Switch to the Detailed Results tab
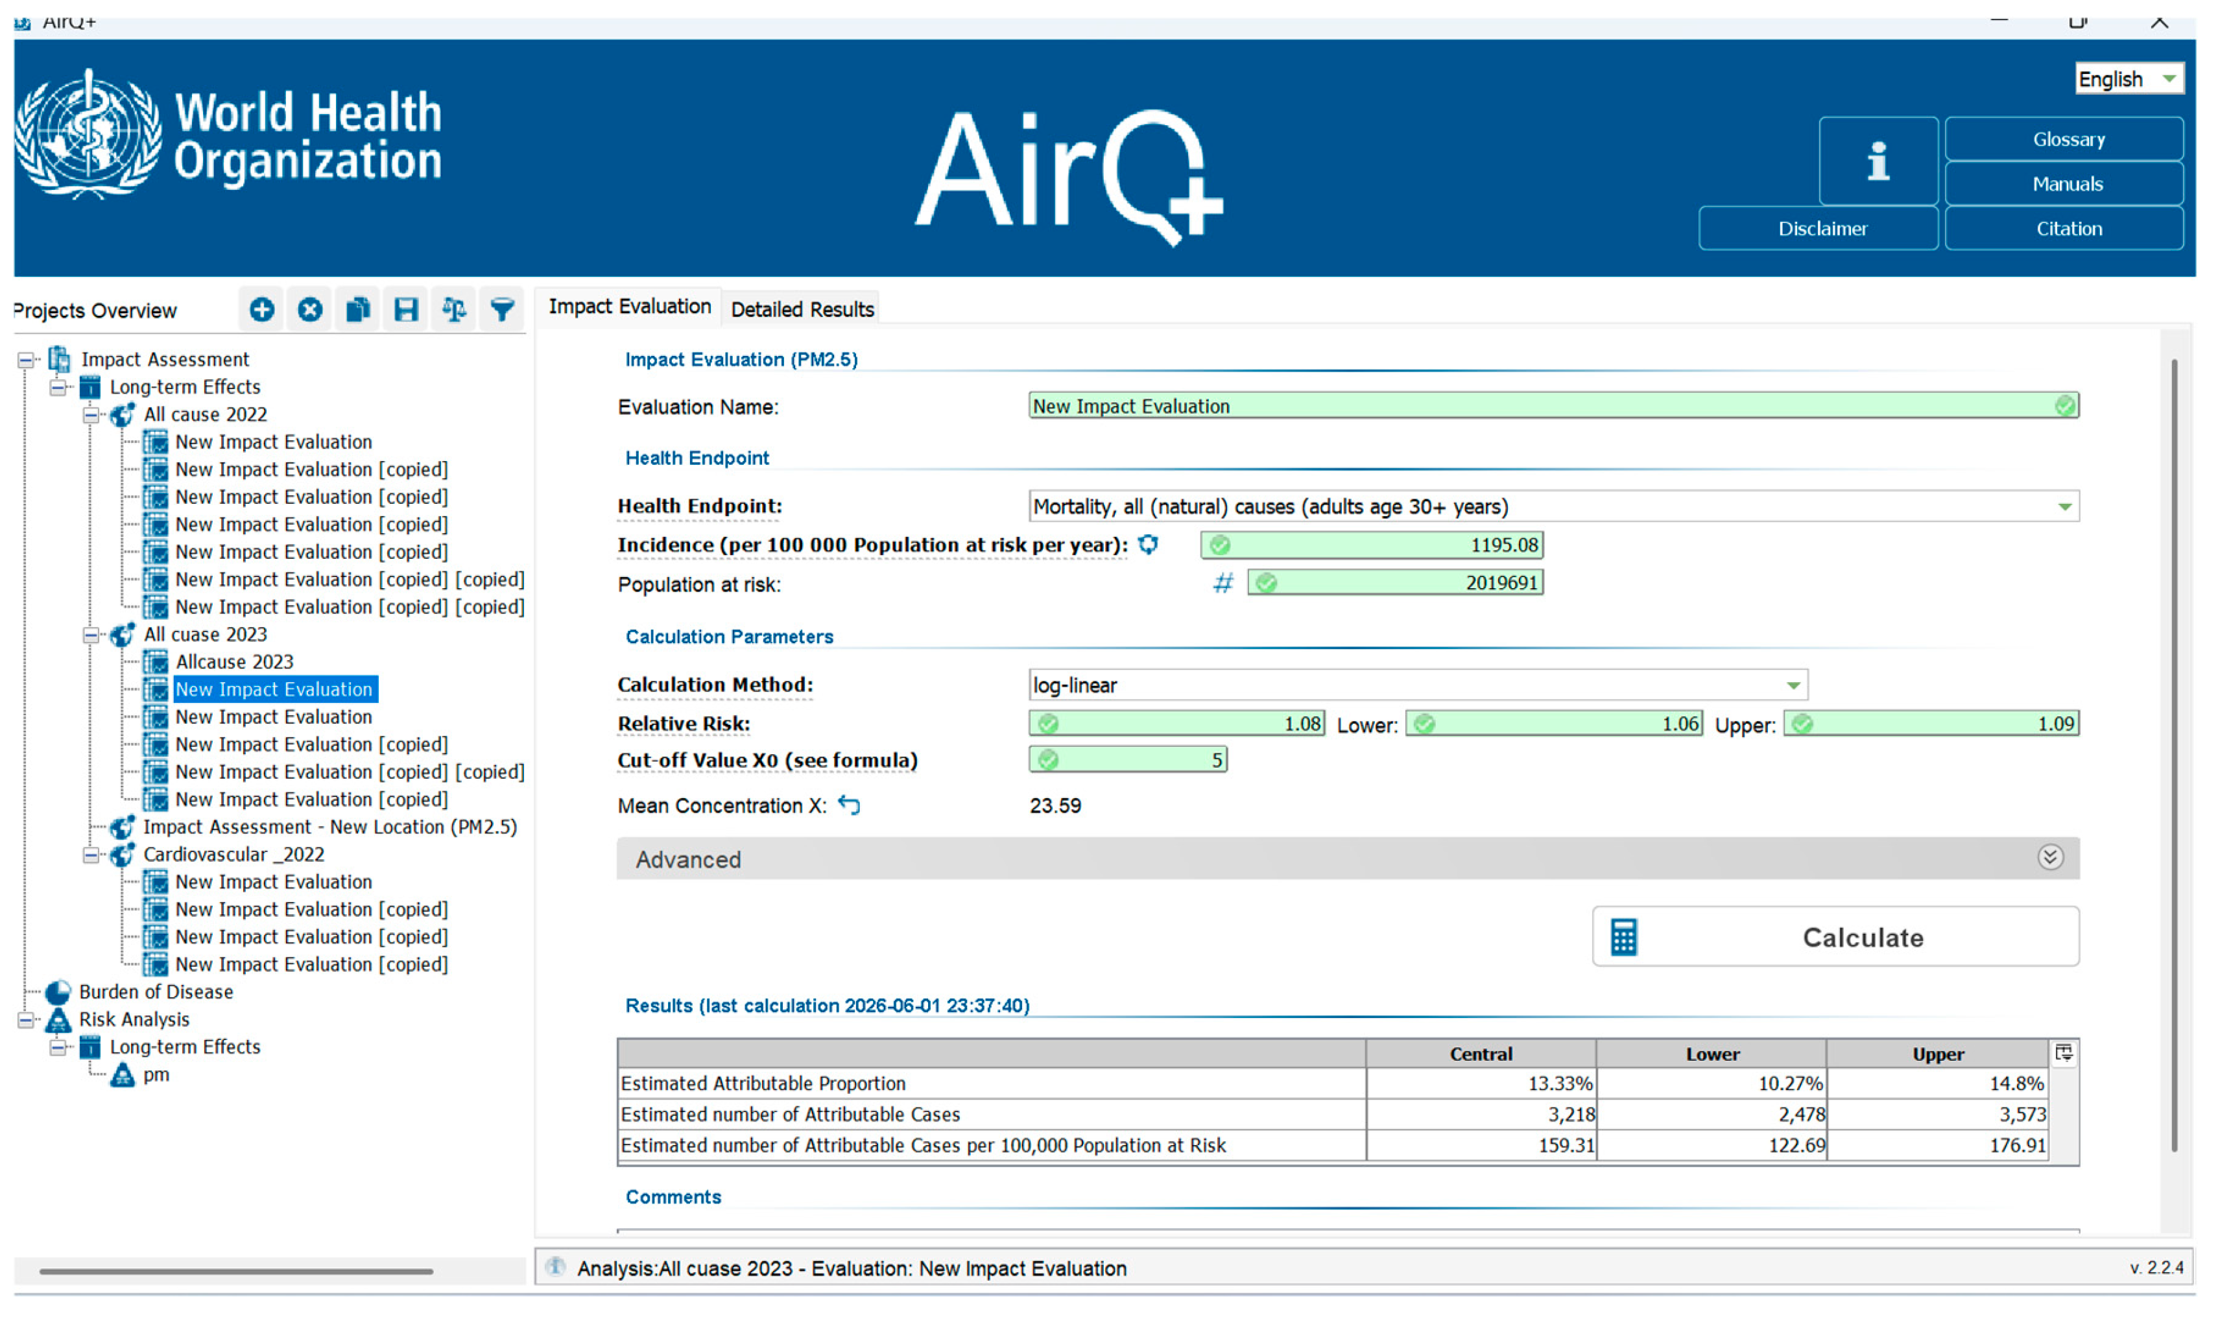 [x=802, y=309]
